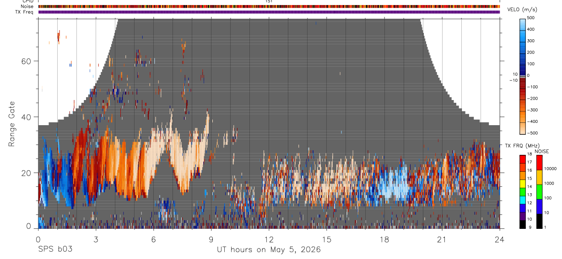
Task: Click the -10 label beside velocity colorbar
Action: (x=513, y=80)
